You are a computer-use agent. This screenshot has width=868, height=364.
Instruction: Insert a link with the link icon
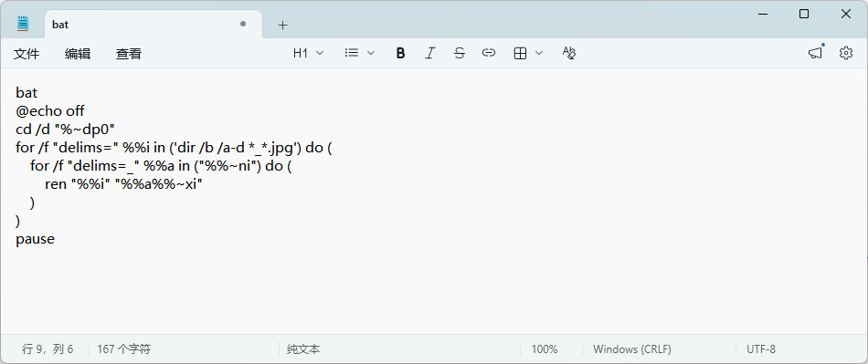click(488, 53)
